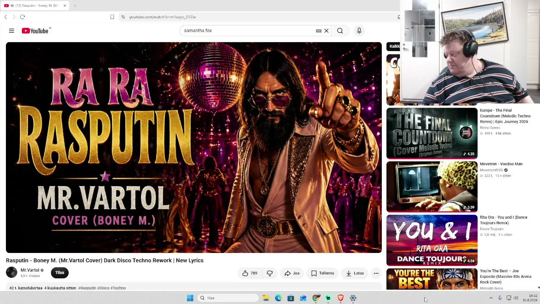Open the microphone tray icon
The image size is (540, 304).
500,298
